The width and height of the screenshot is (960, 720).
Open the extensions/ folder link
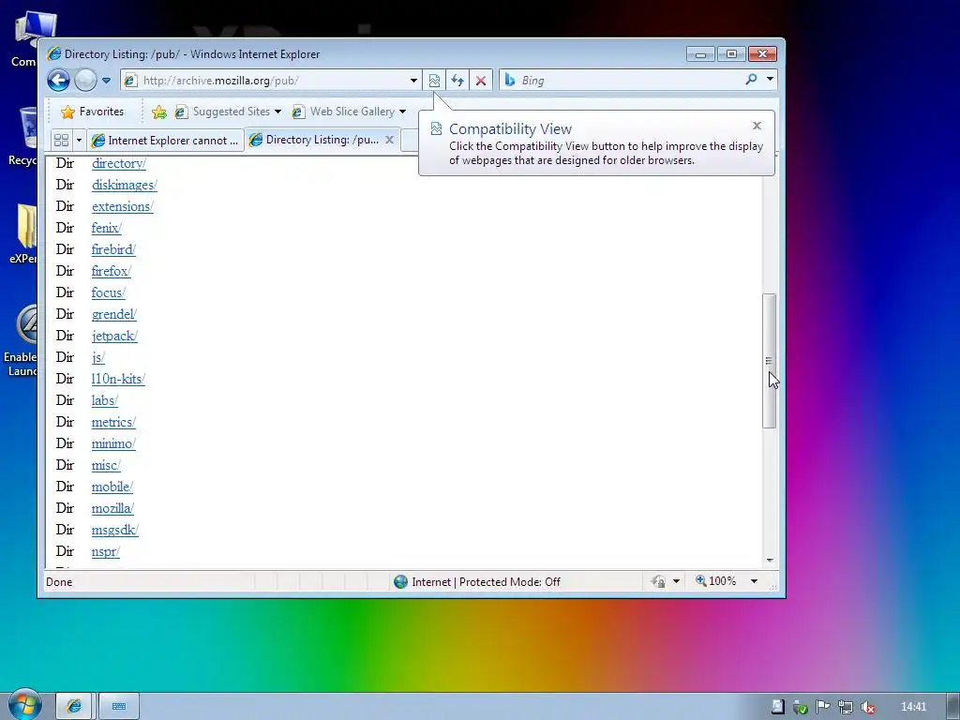[x=123, y=206]
